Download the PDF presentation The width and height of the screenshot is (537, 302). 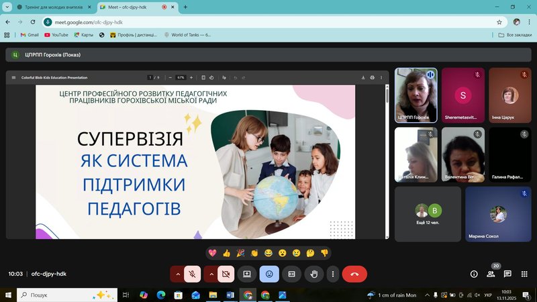[x=363, y=77]
